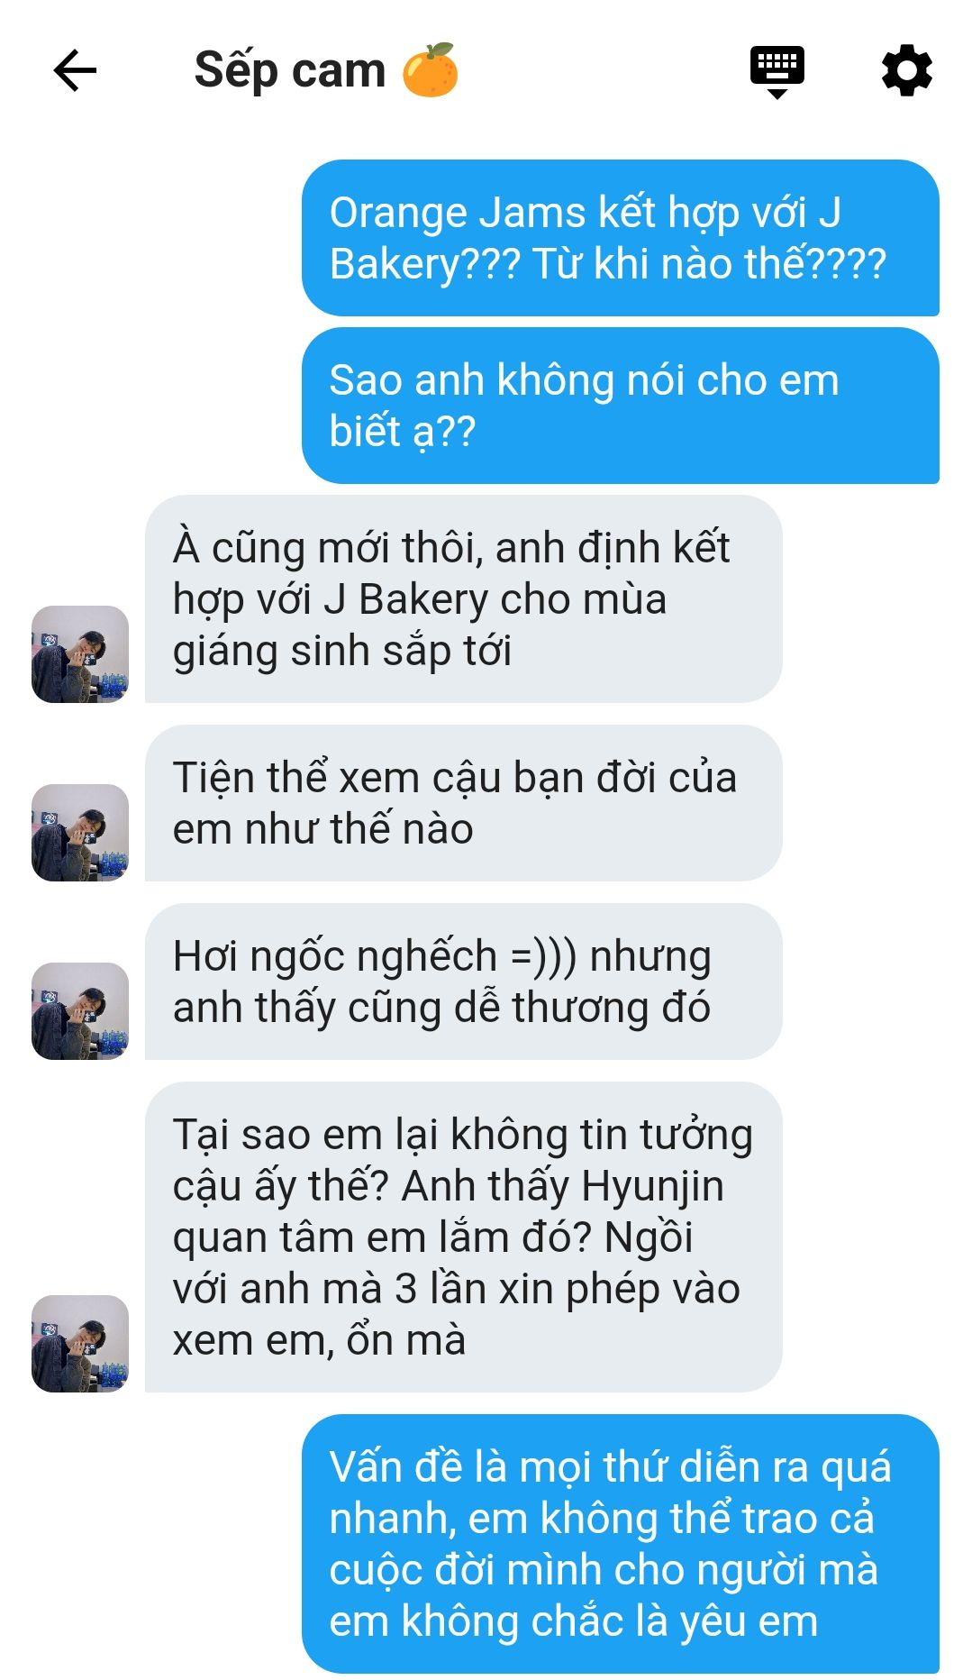Hide the keyboard with the keyboard icon

[x=777, y=71]
